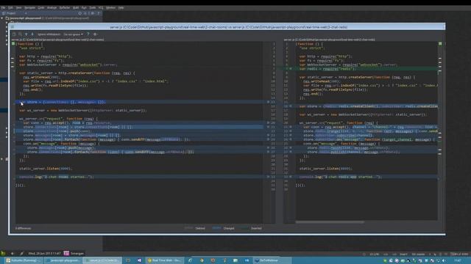This screenshot has height=264, width=471.
Task: Switch to server.js diff taskbar window
Action: pos(102,260)
